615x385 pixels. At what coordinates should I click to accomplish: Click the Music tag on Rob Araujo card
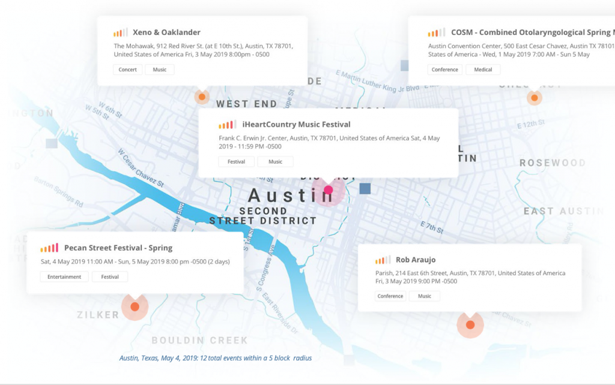[425, 296]
